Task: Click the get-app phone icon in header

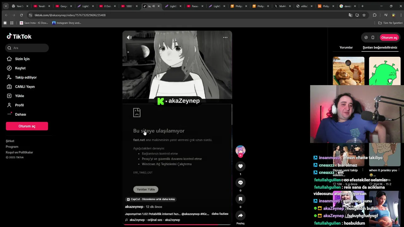Action: [373, 38]
